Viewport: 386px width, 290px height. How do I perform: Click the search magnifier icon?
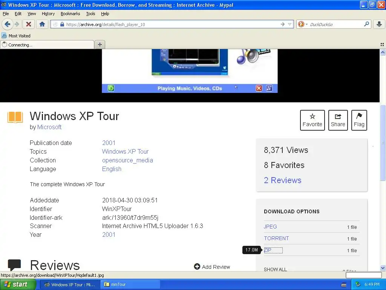tap(366, 24)
